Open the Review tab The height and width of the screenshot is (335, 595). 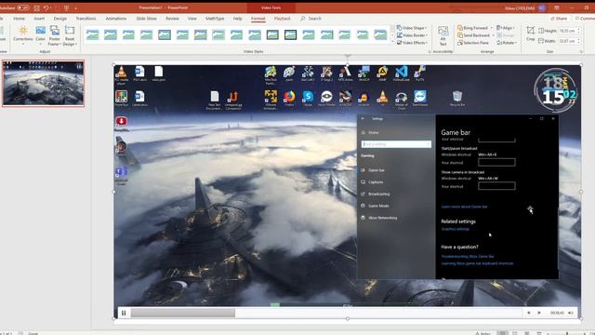tap(172, 19)
